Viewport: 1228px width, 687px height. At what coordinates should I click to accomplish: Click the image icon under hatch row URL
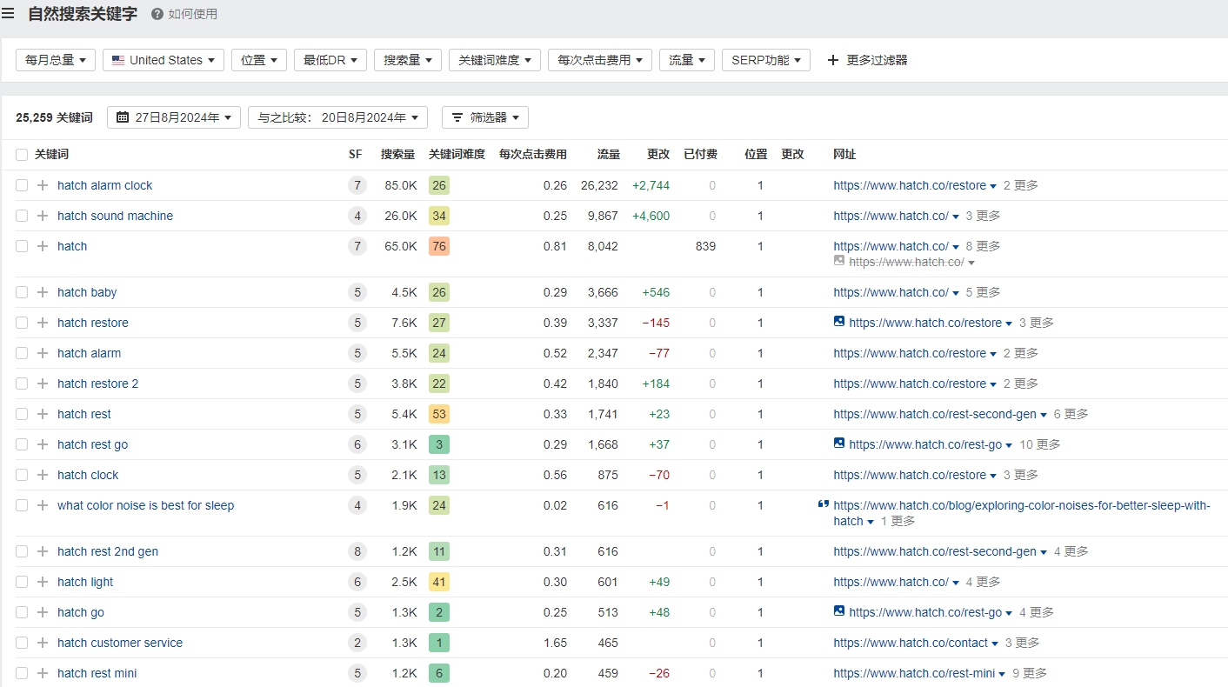click(839, 261)
